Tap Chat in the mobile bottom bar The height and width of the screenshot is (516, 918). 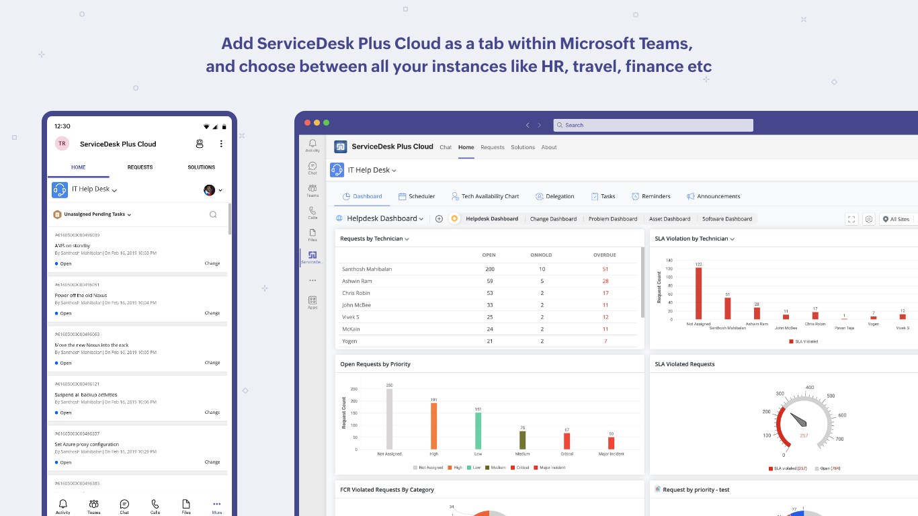[124, 507]
